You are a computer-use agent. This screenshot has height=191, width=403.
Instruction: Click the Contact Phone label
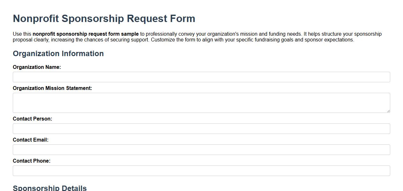[x=31, y=161]
